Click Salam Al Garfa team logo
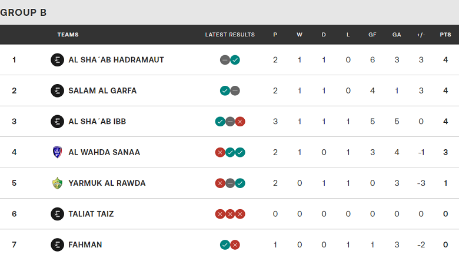459x258 pixels. (57, 91)
